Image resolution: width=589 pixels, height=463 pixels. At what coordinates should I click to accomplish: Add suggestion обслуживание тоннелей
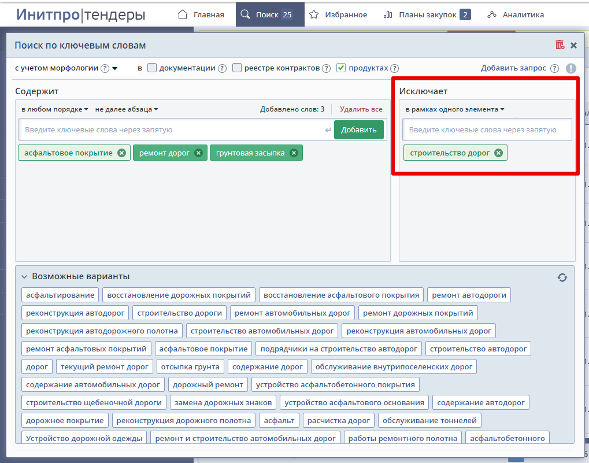click(429, 421)
